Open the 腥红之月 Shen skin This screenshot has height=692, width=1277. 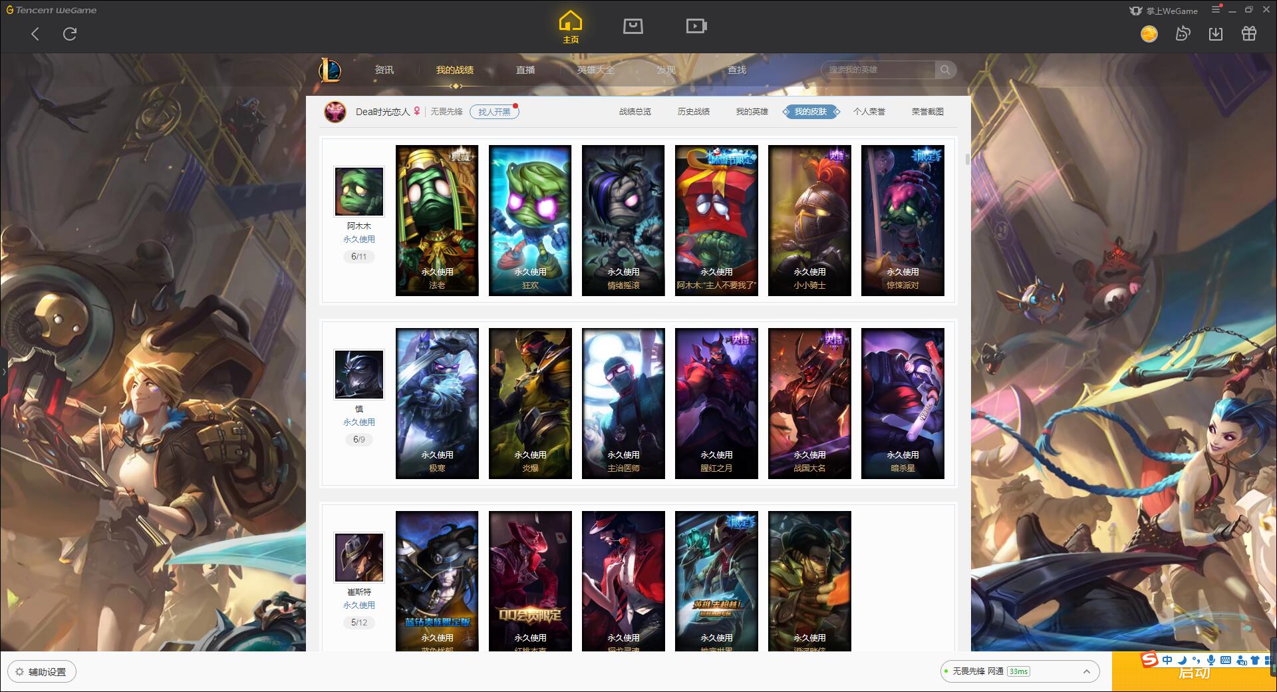click(716, 403)
